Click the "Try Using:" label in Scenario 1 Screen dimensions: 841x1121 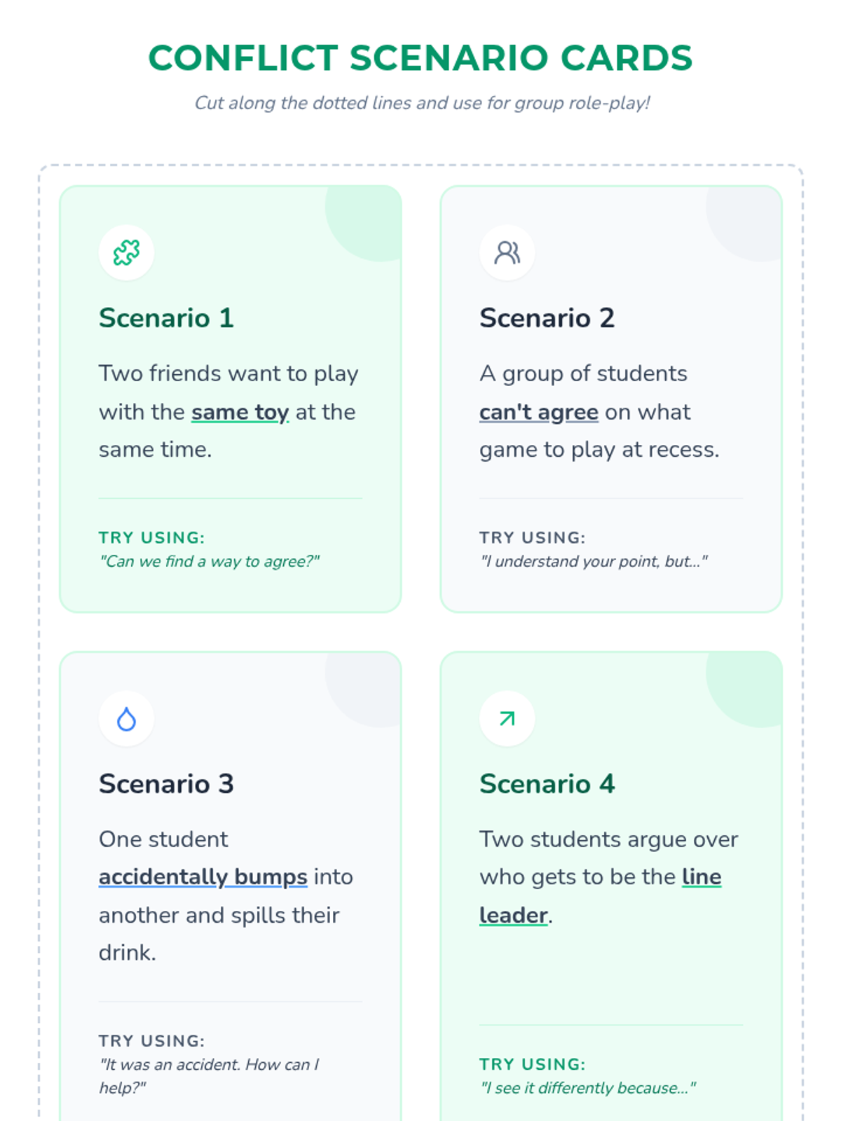point(151,537)
